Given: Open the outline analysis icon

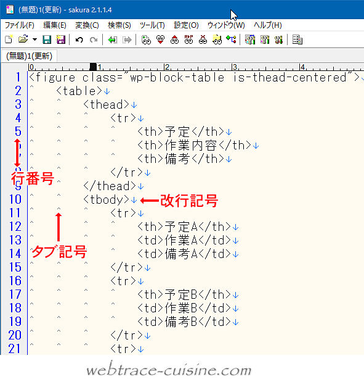Looking at the screenshot, I should pos(231,40).
